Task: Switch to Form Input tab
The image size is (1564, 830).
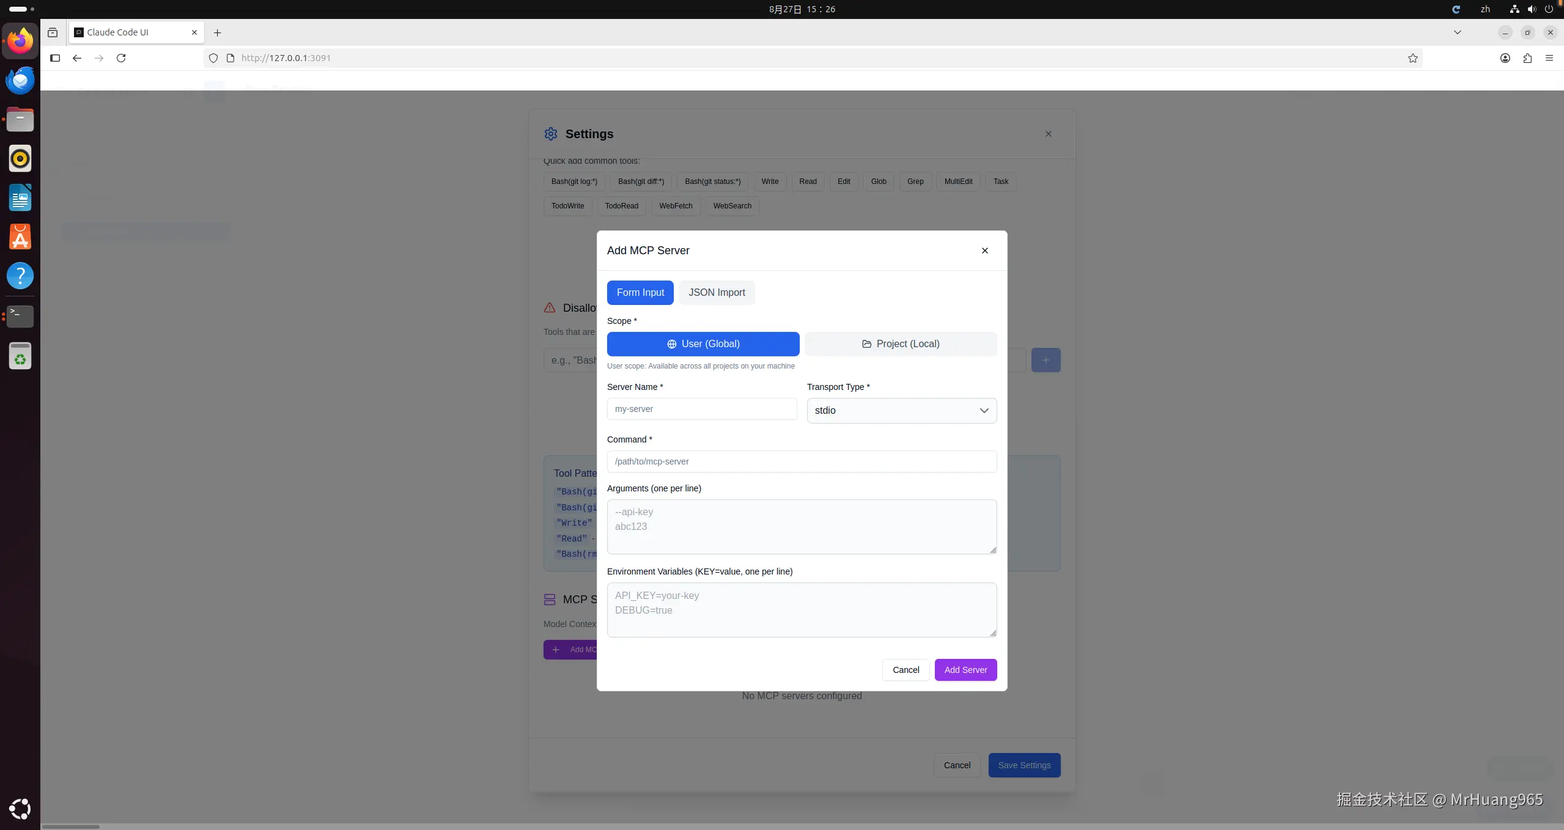Action: 640,293
